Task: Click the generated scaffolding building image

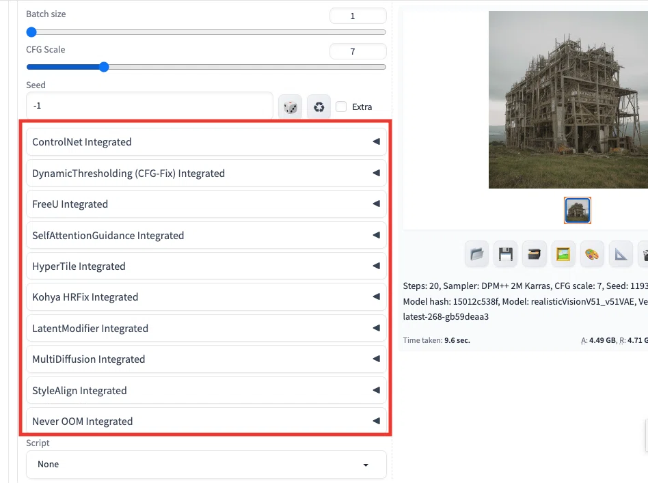Action: pyautogui.click(x=568, y=100)
